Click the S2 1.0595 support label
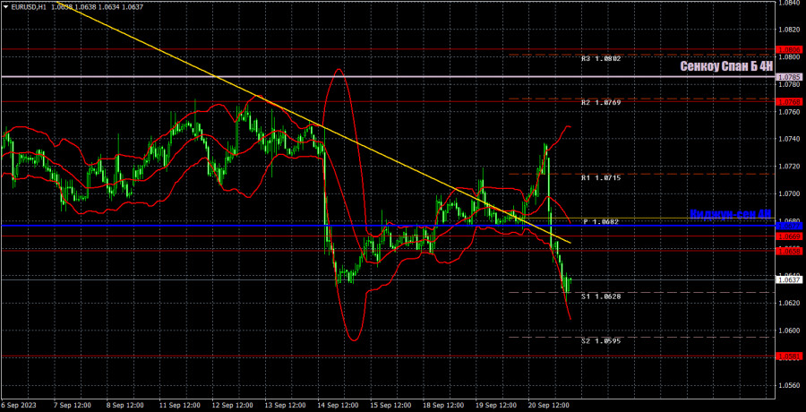Viewport: 806px width, 412px height. pos(602,341)
